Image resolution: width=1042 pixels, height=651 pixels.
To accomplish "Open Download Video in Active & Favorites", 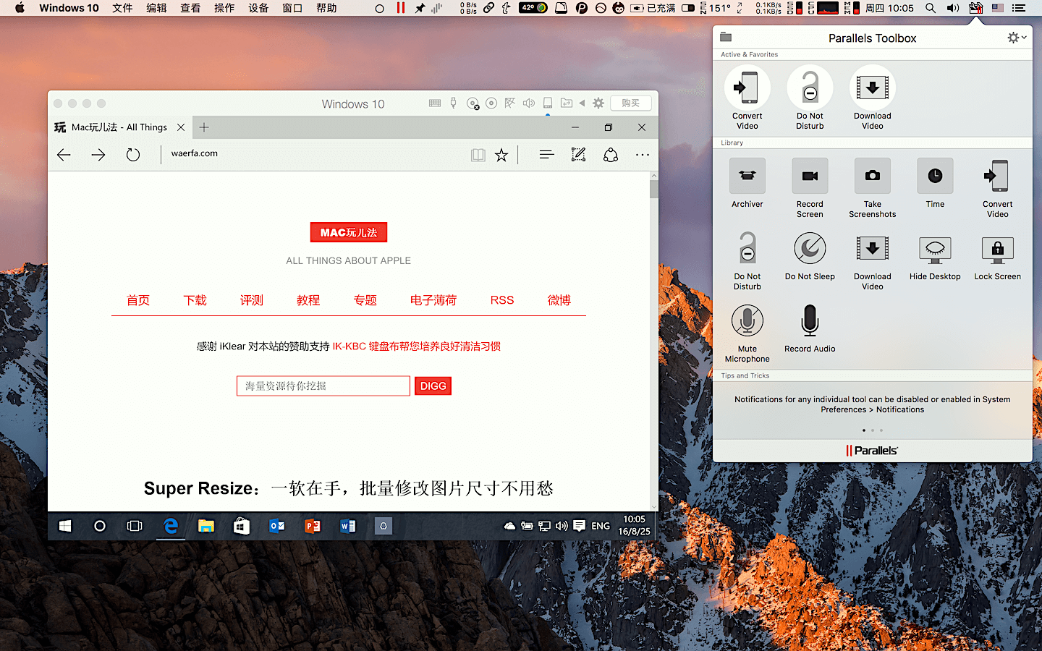I will coord(872,98).
